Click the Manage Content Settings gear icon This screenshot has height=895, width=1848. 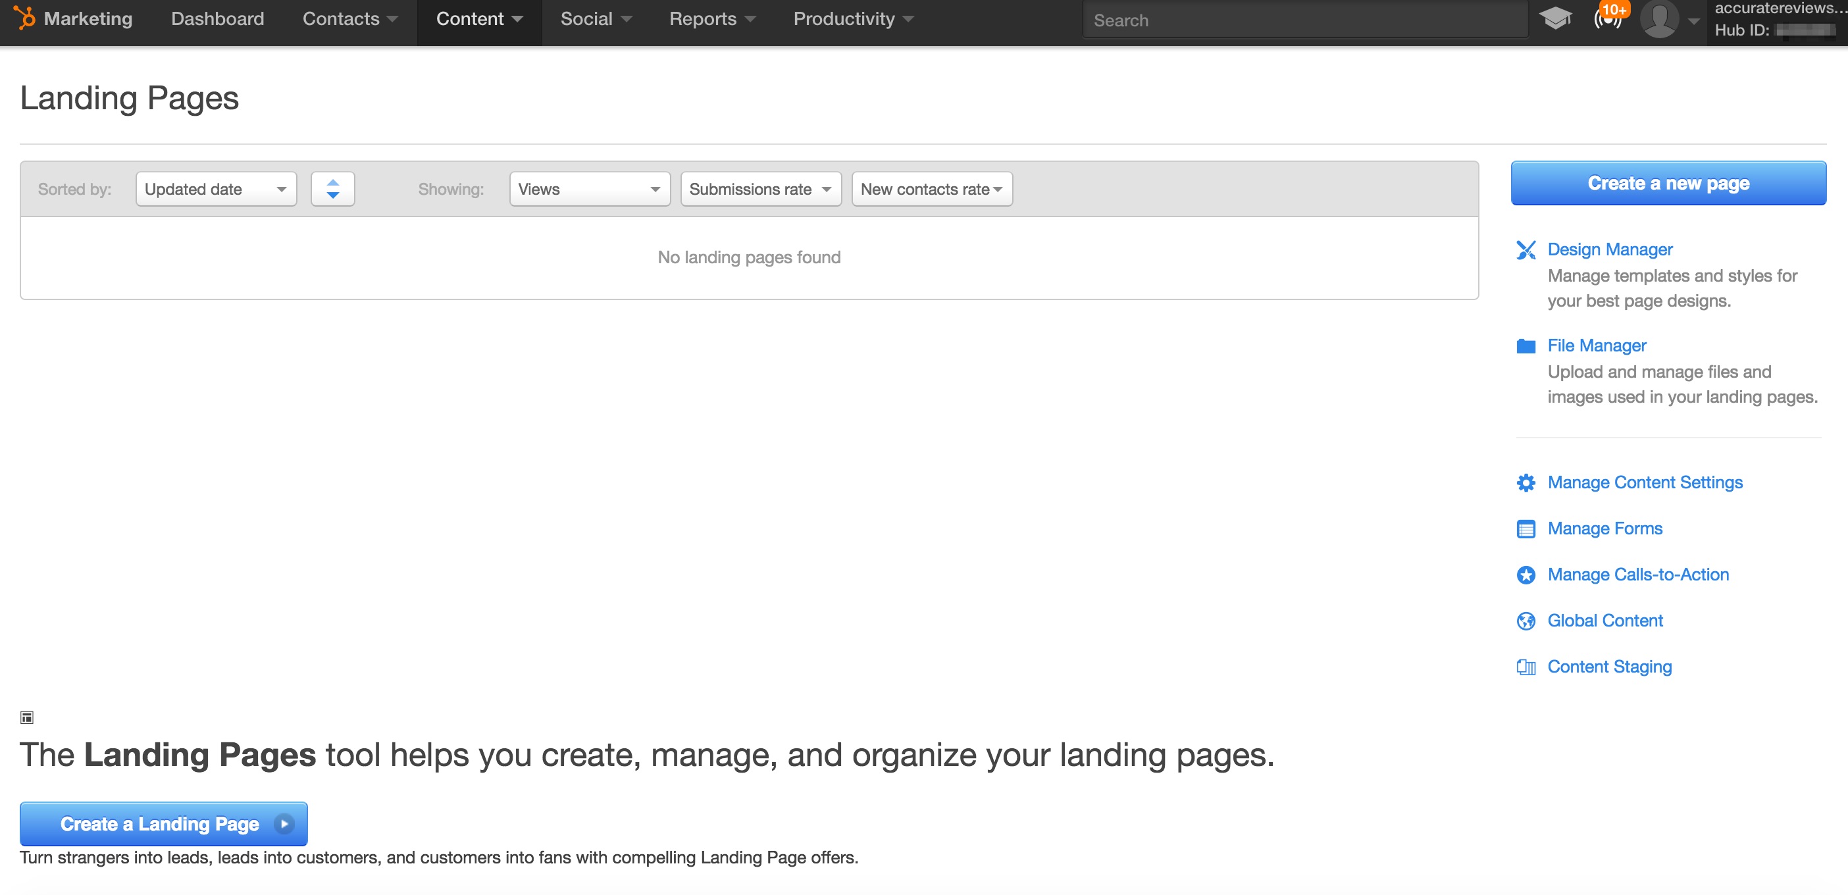1526,482
